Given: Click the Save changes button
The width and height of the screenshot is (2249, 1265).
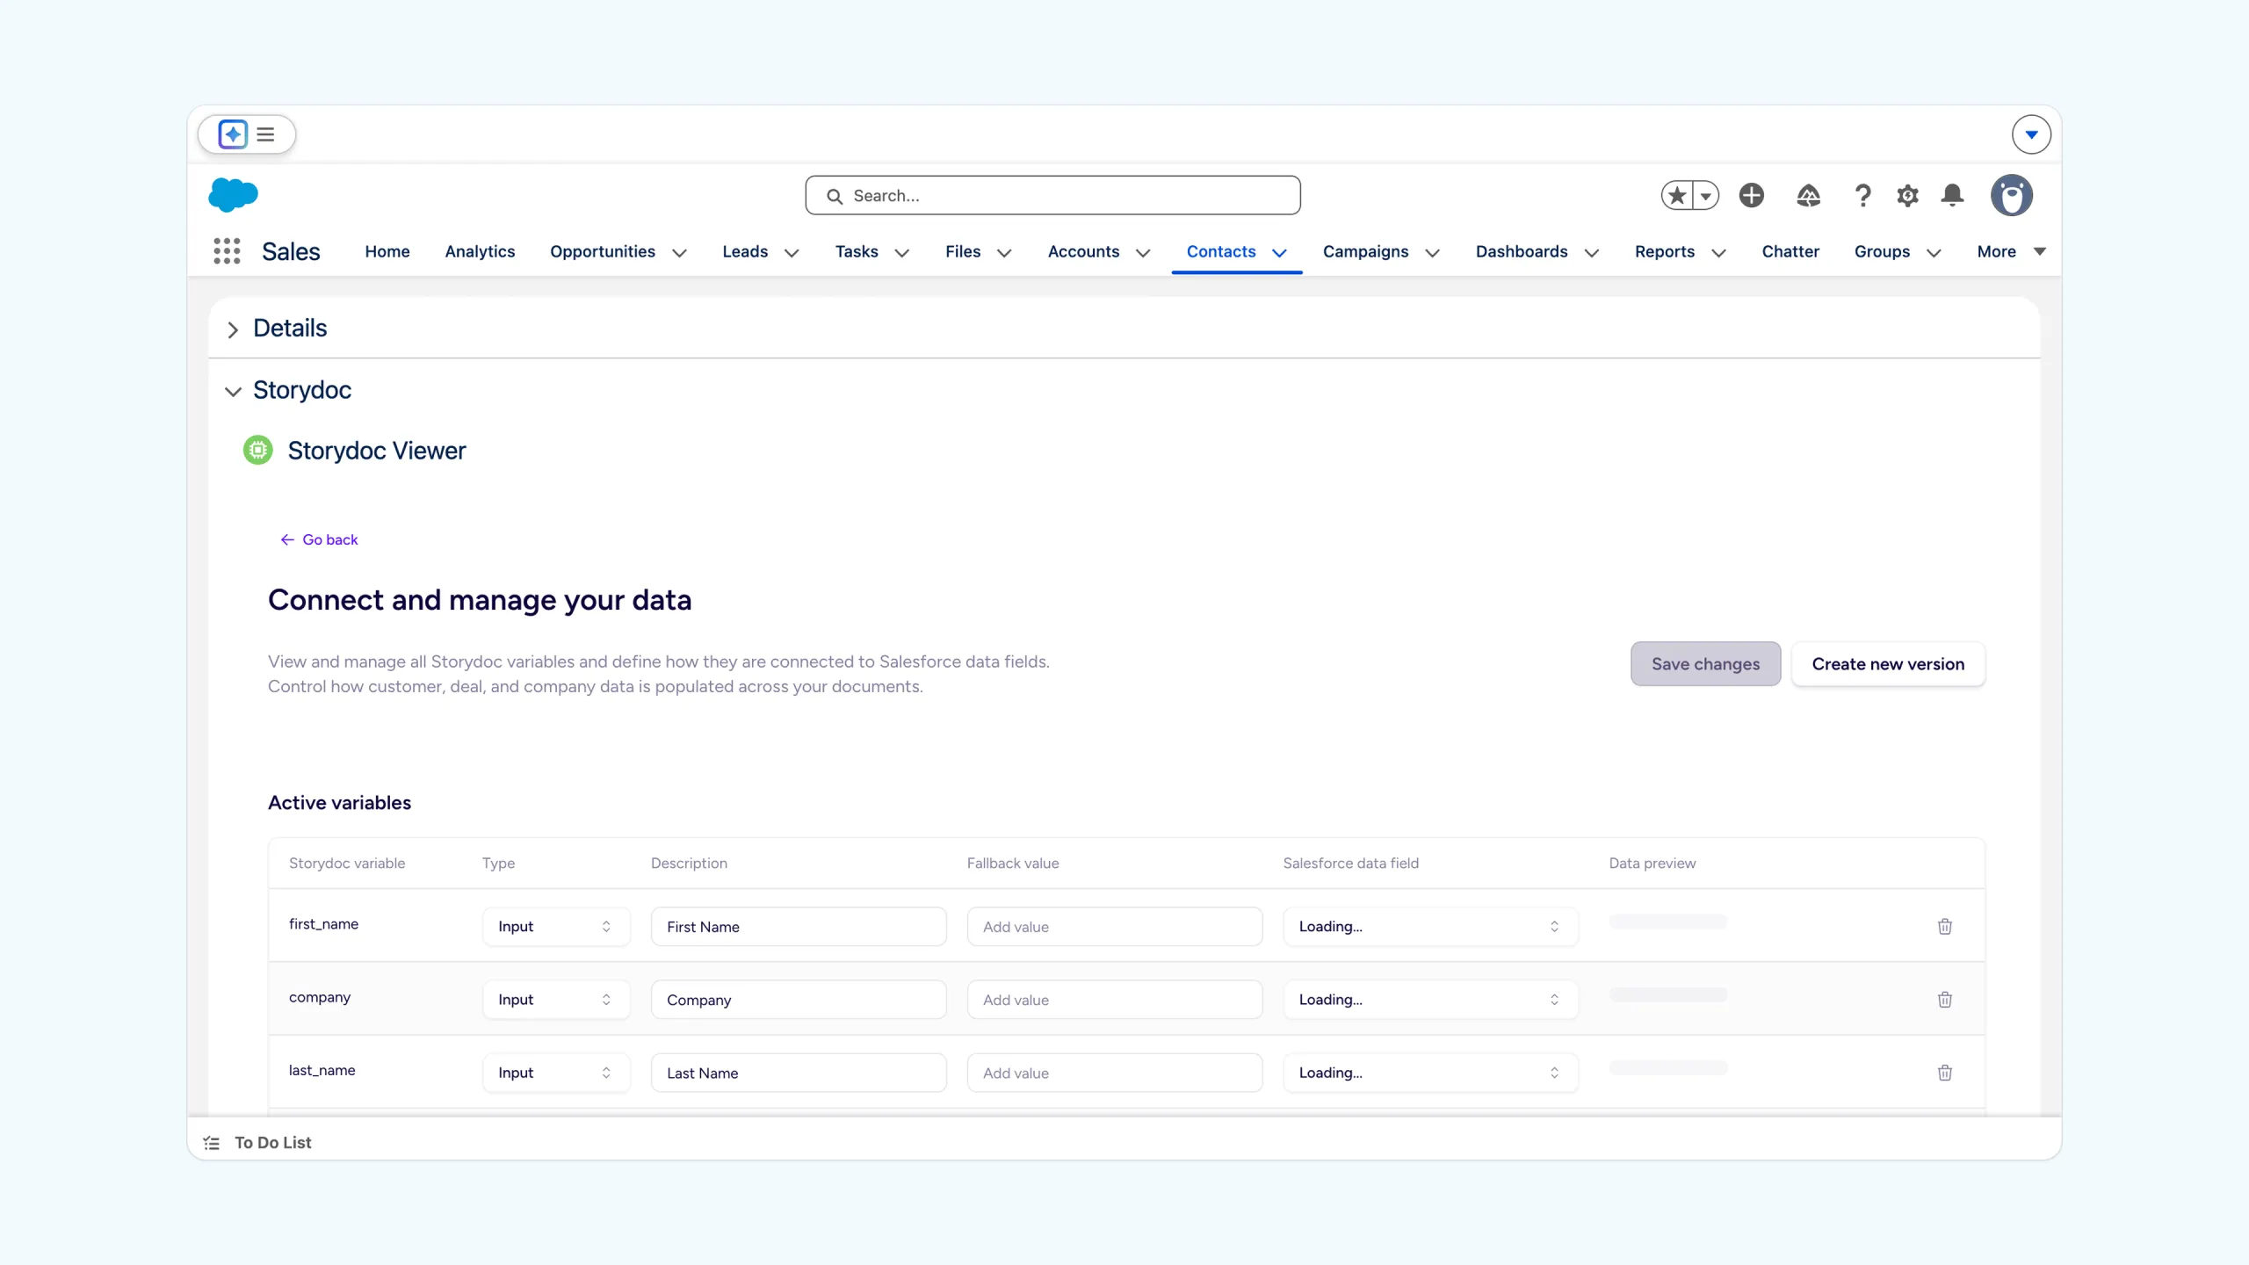Looking at the screenshot, I should coord(1705,664).
